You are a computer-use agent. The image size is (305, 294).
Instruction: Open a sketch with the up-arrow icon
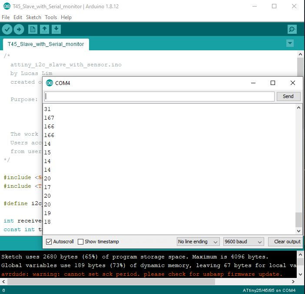coord(45,29)
